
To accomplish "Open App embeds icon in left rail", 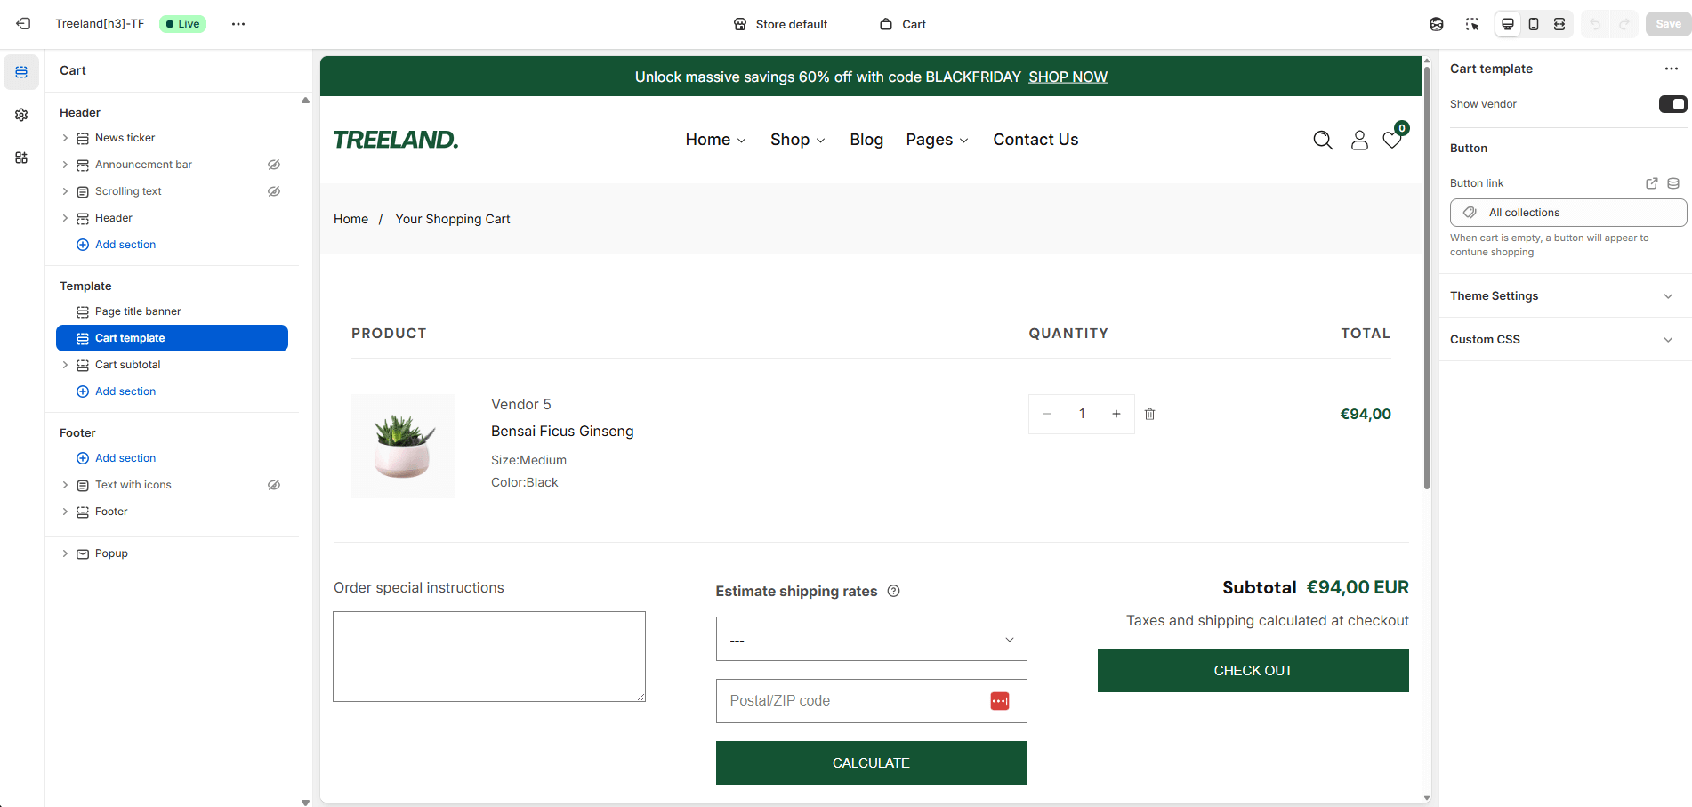I will pyautogui.click(x=21, y=157).
